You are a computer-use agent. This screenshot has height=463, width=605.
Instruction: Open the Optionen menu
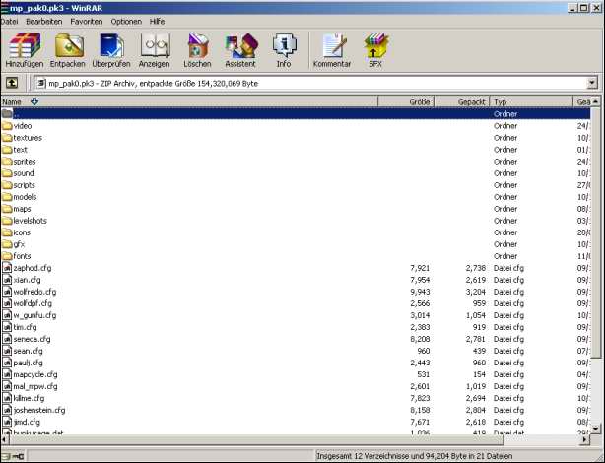pyautogui.click(x=125, y=21)
